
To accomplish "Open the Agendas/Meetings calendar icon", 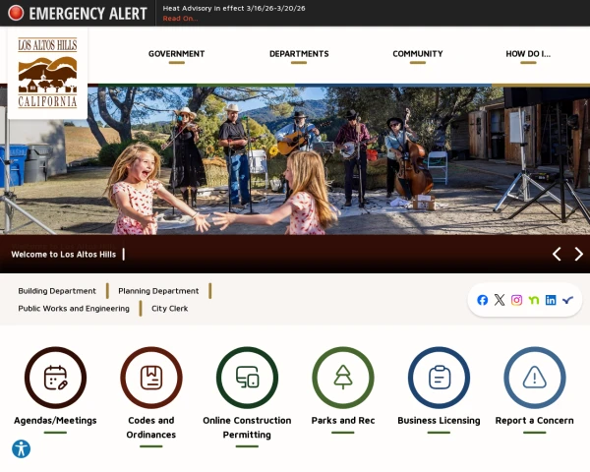I will point(55,378).
